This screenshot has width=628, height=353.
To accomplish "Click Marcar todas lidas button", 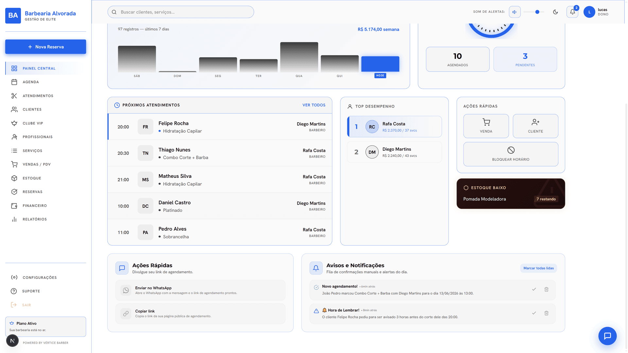I will tap(538, 268).
